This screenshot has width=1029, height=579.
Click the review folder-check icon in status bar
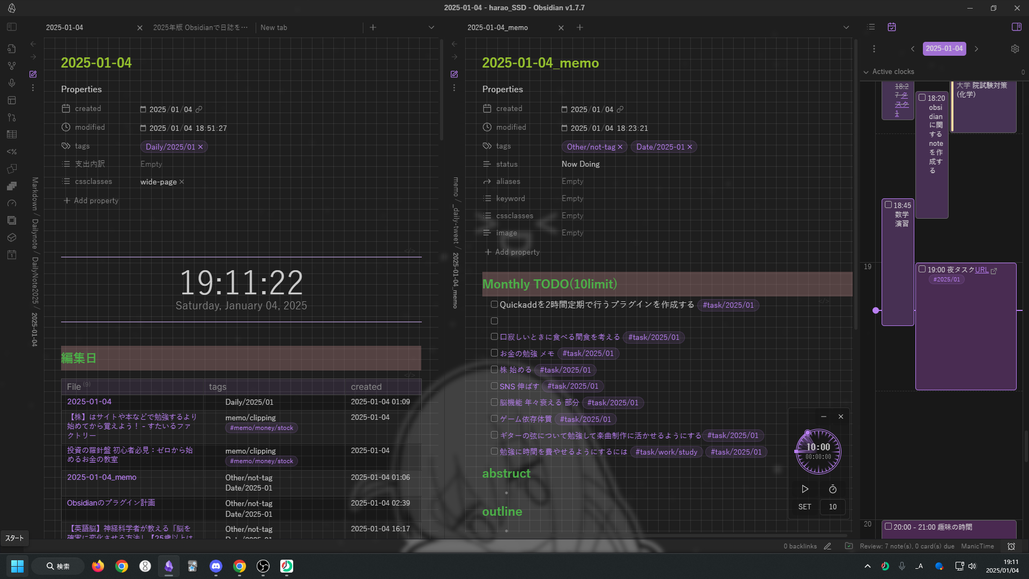click(x=849, y=546)
